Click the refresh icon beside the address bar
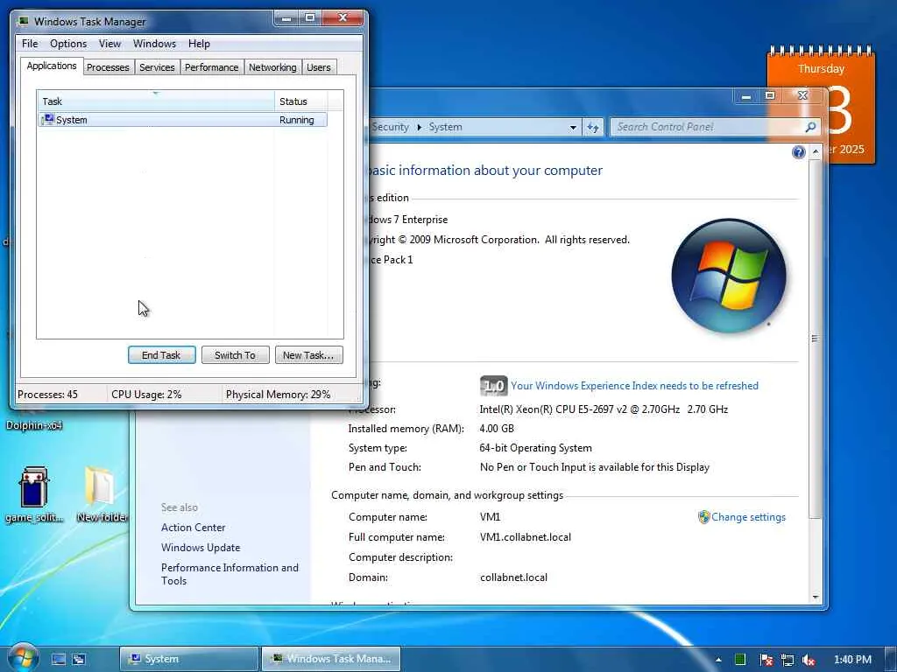 click(x=593, y=128)
